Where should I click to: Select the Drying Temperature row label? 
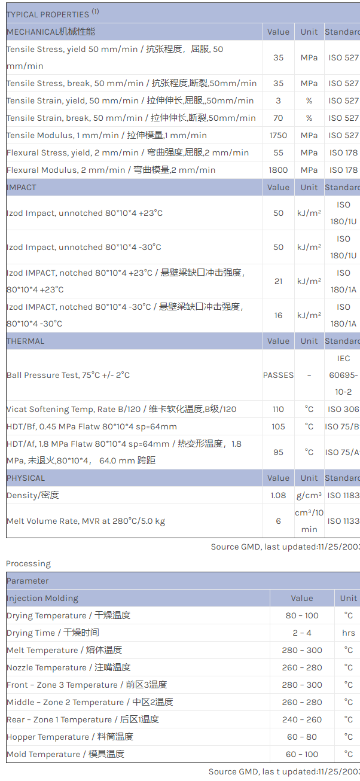click(x=68, y=615)
